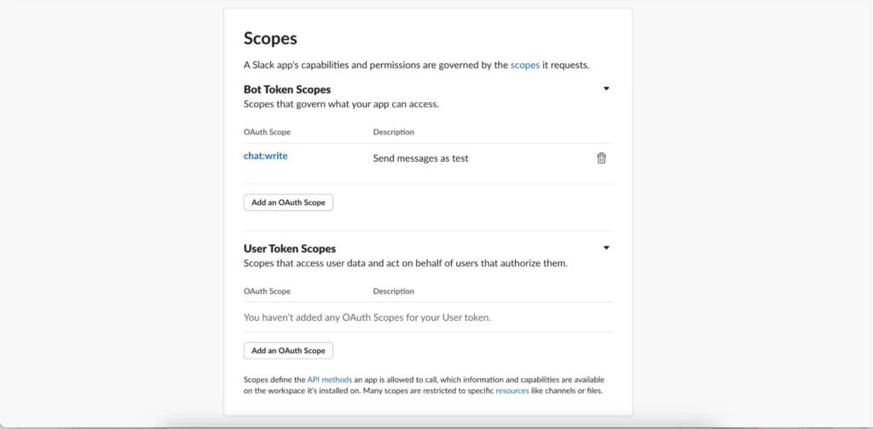Add an OAuth Scope under Bot Token Scopes
The height and width of the screenshot is (429, 873).
point(288,203)
